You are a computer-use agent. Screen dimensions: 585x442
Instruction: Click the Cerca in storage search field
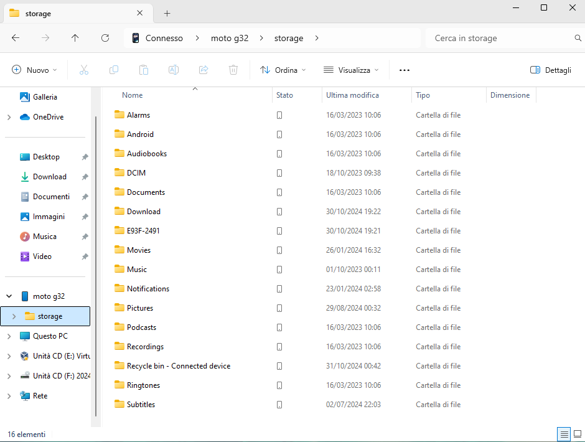[500, 38]
